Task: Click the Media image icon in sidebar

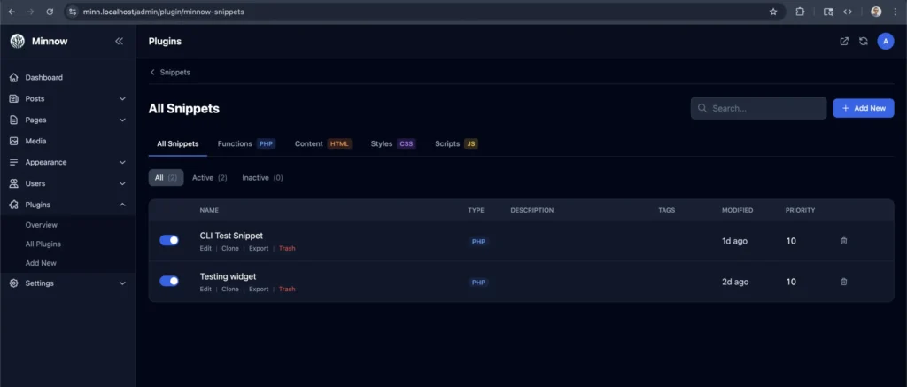Action: pyautogui.click(x=14, y=141)
